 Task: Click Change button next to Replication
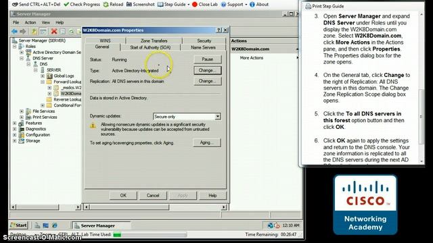click(208, 81)
